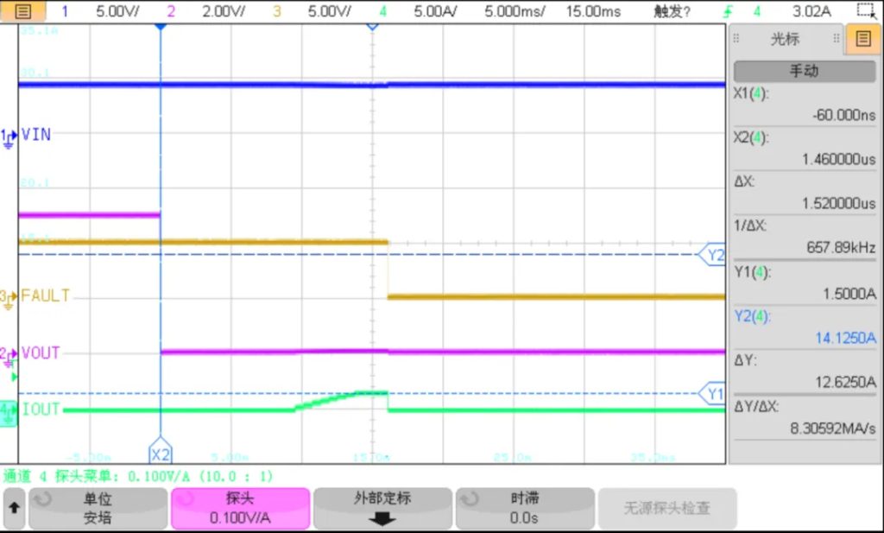
Task: Open the 光标 panel header
Action: pos(785,39)
